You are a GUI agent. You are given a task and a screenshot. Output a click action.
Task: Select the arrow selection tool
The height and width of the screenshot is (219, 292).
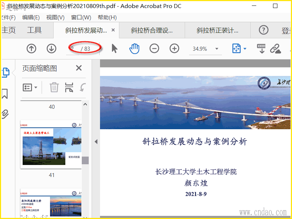(x=115, y=49)
